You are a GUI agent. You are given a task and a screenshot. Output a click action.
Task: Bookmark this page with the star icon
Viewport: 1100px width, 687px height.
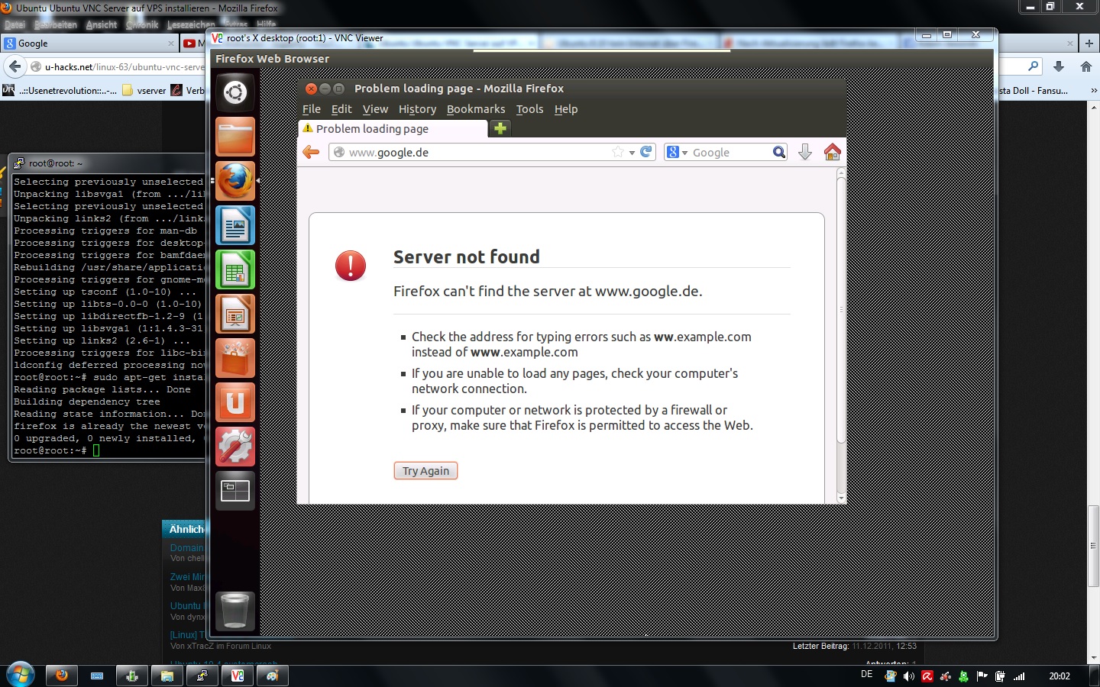(x=617, y=152)
